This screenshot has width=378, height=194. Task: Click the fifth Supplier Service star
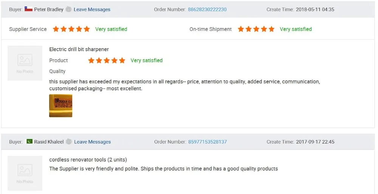click(87, 29)
